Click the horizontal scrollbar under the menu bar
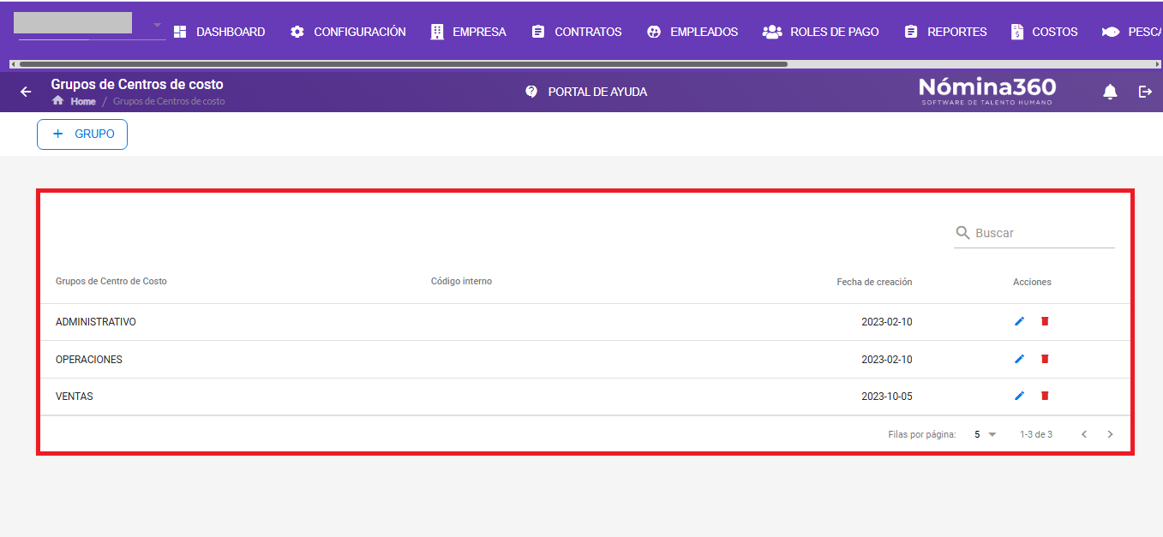This screenshot has height=537, width=1163. pos(403,63)
